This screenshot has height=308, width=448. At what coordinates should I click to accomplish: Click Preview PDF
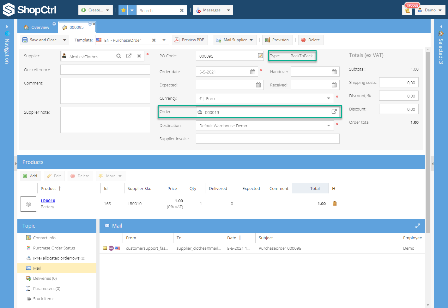(x=190, y=40)
